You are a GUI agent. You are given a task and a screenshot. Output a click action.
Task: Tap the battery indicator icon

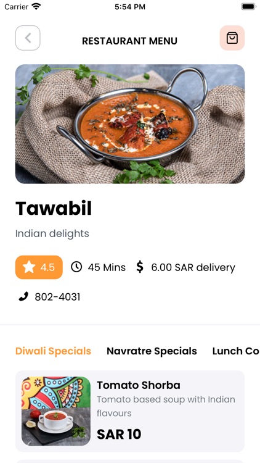pos(248,7)
